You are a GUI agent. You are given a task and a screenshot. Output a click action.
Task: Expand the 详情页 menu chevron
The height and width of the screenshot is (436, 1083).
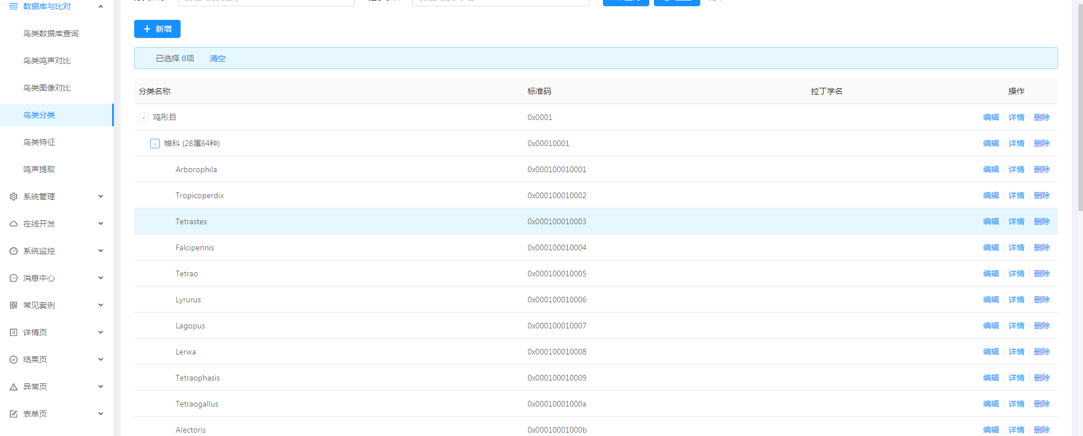click(x=101, y=332)
